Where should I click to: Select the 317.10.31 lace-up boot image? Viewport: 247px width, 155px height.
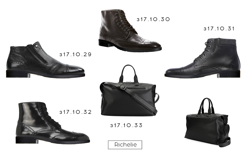203,58
